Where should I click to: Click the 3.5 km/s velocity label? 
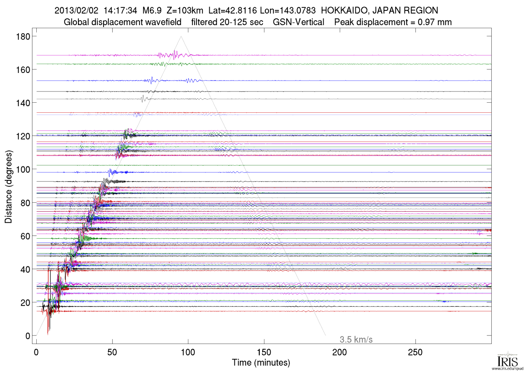click(356, 340)
